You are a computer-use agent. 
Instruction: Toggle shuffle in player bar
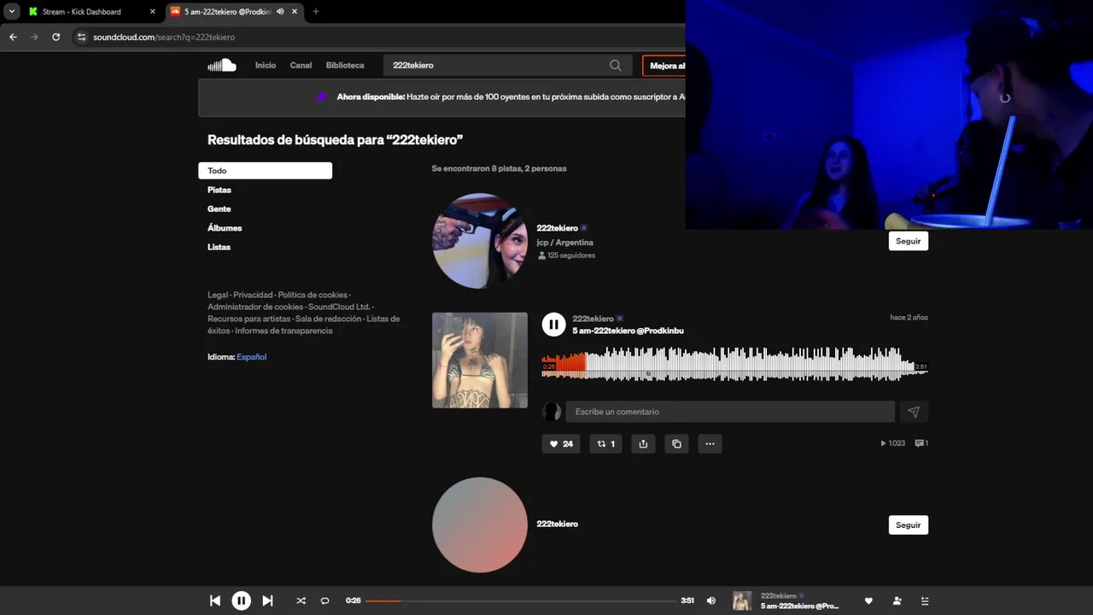[301, 600]
